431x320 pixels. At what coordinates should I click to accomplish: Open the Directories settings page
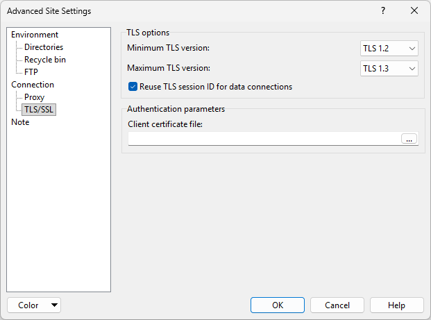[44, 47]
